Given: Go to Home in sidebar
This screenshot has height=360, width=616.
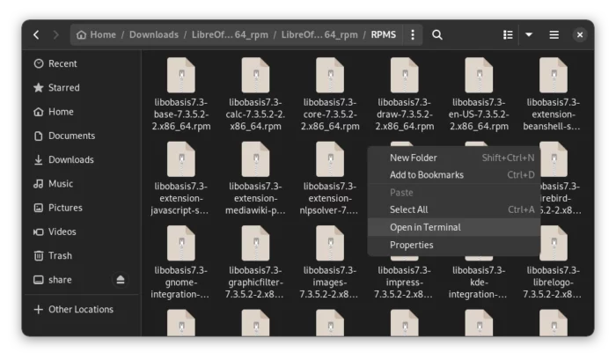Looking at the screenshot, I should [81, 112].
